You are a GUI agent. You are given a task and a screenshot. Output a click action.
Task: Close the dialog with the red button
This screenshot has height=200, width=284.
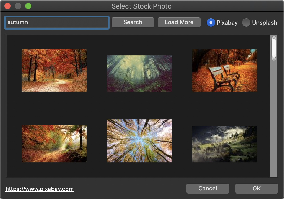pos(8,6)
